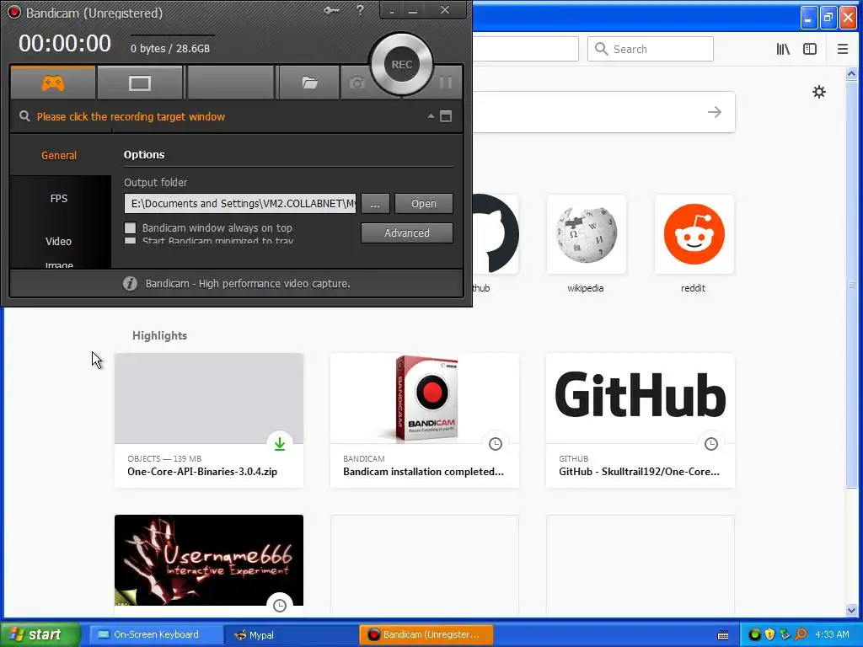Select the game recording mode gamepad icon

click(x=53, y=83)
